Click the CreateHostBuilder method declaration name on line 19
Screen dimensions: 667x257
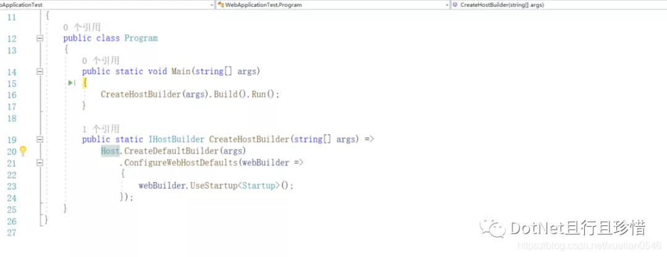[x=250, y=139]
